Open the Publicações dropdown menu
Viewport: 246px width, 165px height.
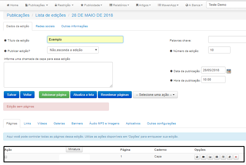(x=37, y=5)
